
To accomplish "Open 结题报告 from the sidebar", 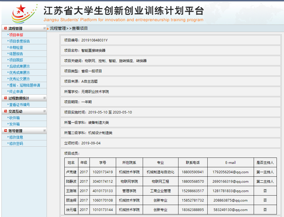I will coord(16,54).
